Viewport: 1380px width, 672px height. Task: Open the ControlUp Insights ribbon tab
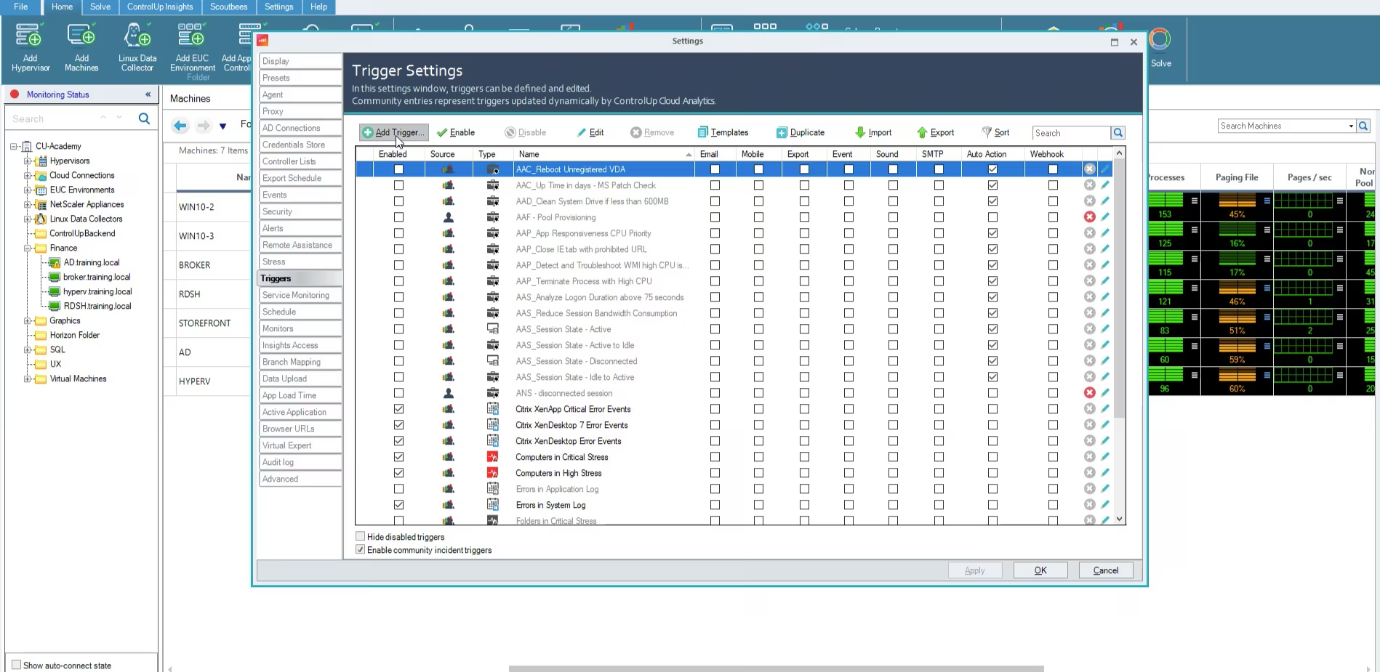pyautogui.click(x=160, y=7)
